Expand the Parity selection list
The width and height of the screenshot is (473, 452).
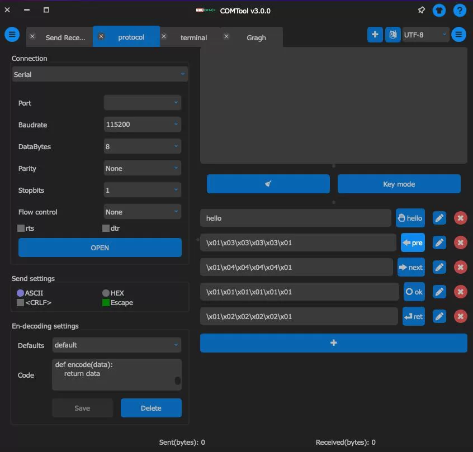click(x=142, y=168)
